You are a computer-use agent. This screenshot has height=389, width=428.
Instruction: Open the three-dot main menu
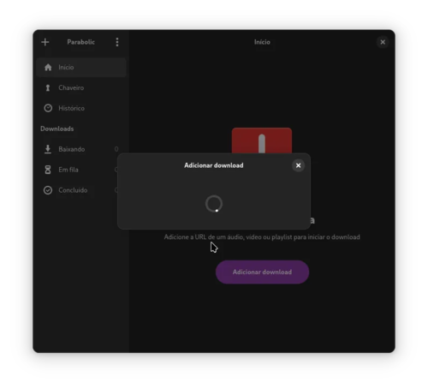(117, 42)
